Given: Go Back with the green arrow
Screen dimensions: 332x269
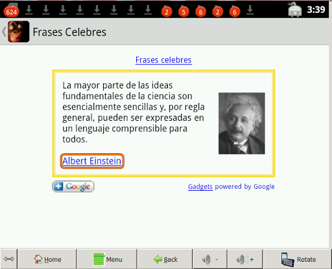Looking at the screenshot, I should coord(165,259).
